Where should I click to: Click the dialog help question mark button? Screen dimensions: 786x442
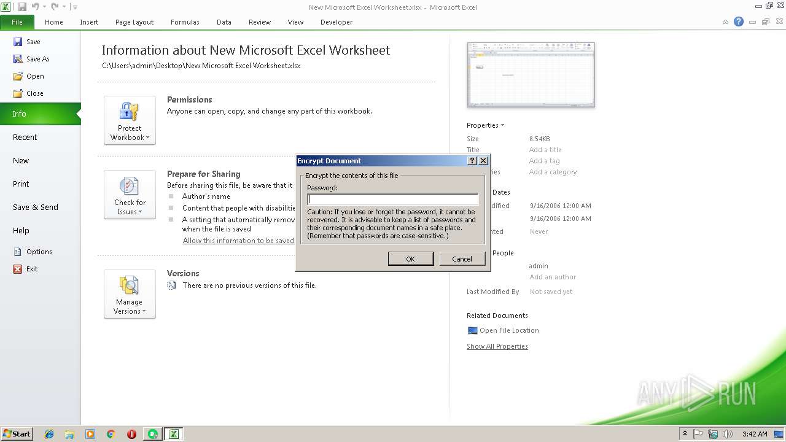coord(472,161)
